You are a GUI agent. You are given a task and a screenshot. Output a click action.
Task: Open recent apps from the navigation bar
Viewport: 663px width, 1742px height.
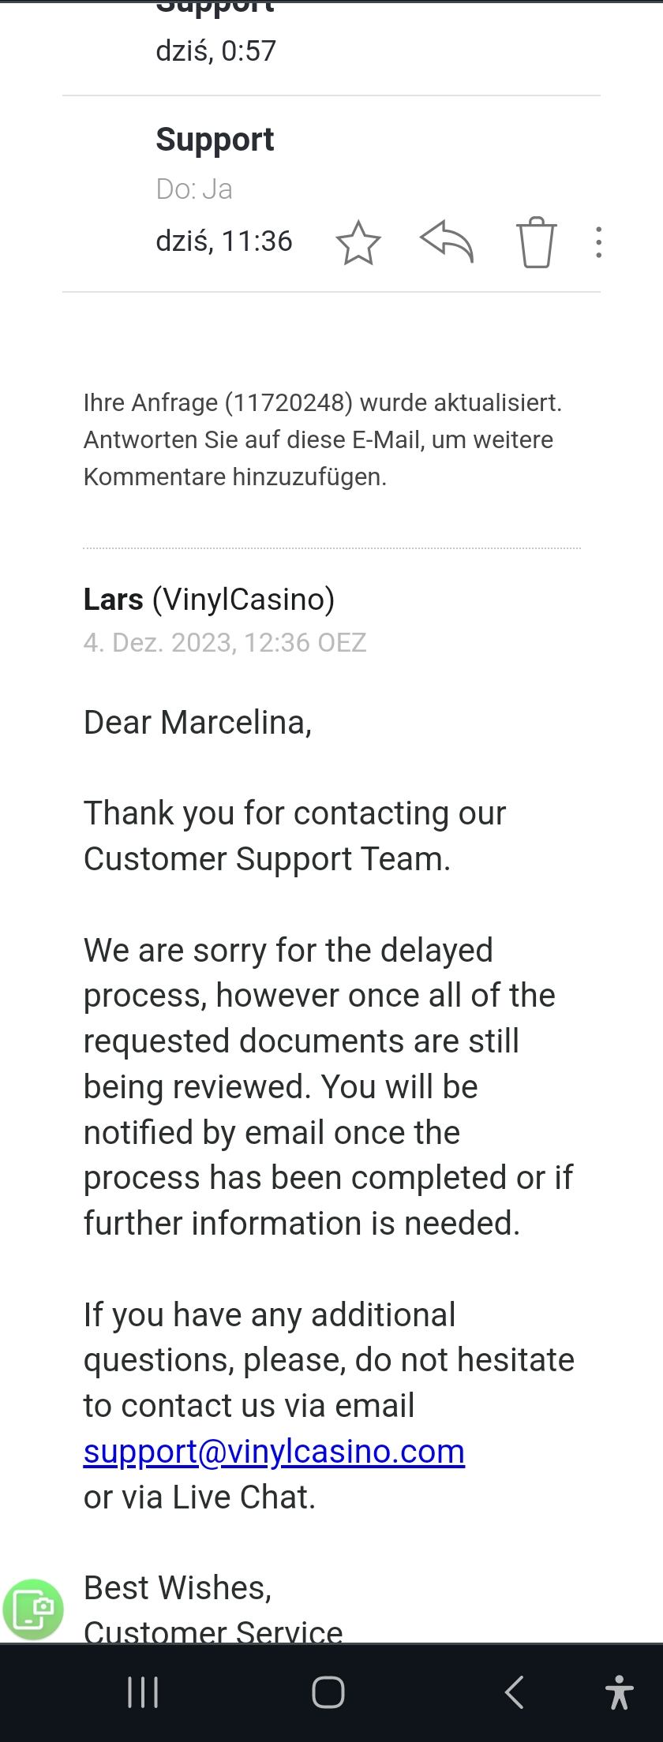tap(143, 1692)
